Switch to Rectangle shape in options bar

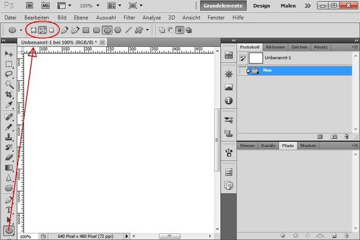pos(86,30)
